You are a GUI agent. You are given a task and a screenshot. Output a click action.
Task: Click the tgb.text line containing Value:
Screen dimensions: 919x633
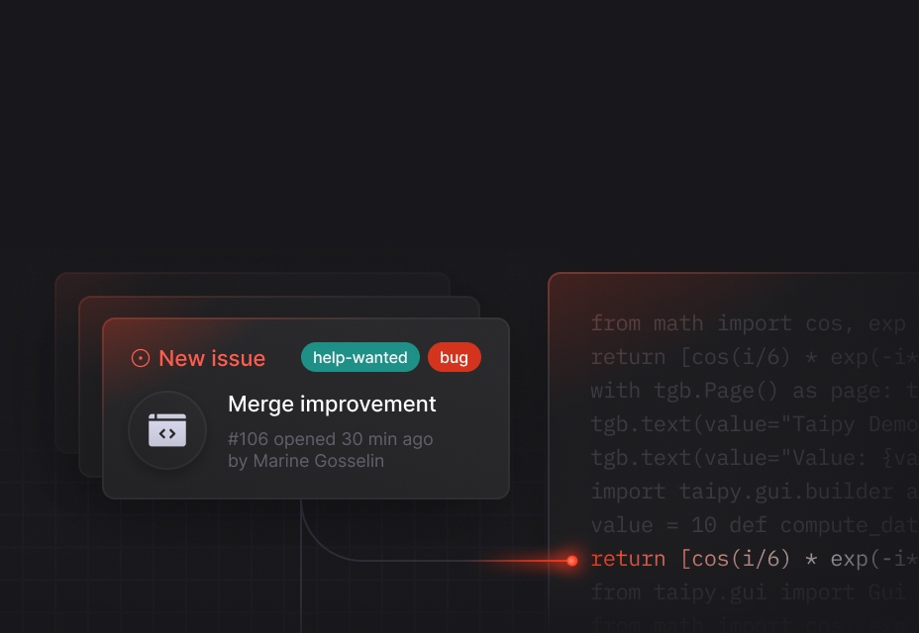click(x=753, y=458)
